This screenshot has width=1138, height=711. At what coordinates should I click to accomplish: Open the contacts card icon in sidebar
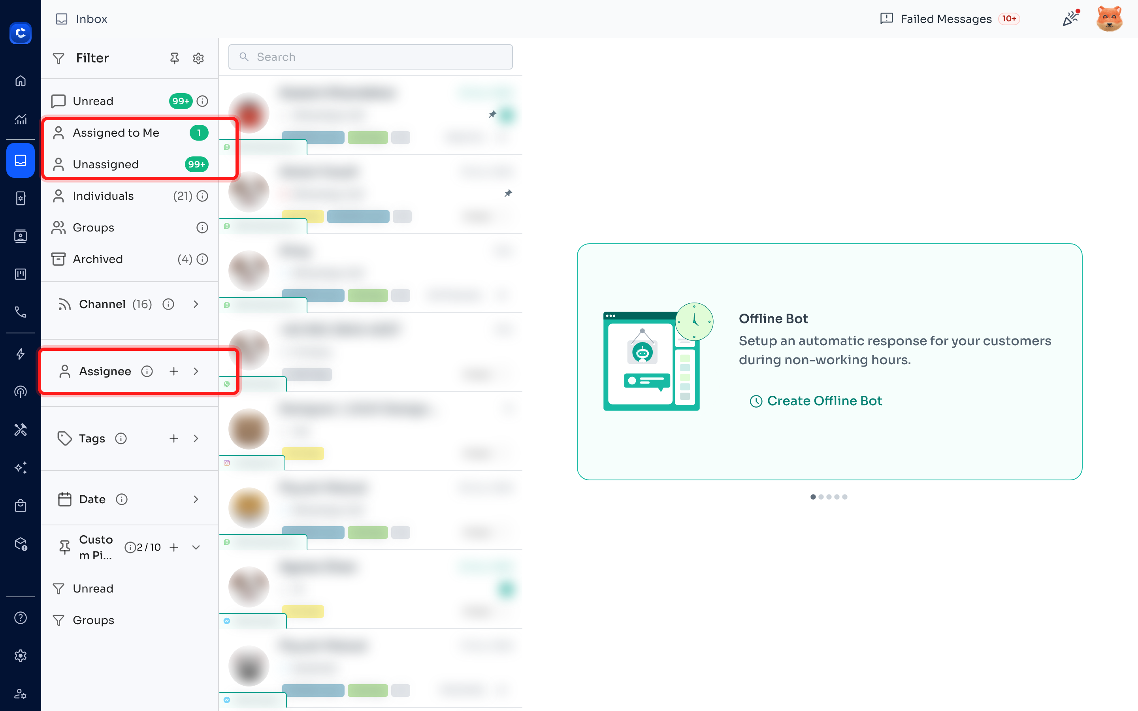(20, 236)
